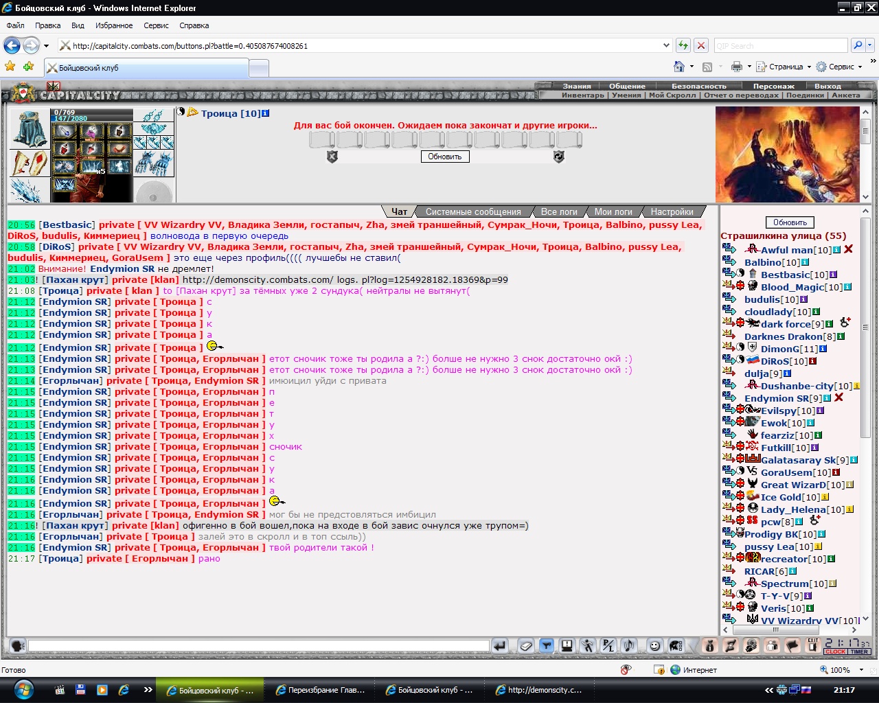Switch to the Переизбрание Глав taskbar window

pyautogui.click(x=319, y=690)
